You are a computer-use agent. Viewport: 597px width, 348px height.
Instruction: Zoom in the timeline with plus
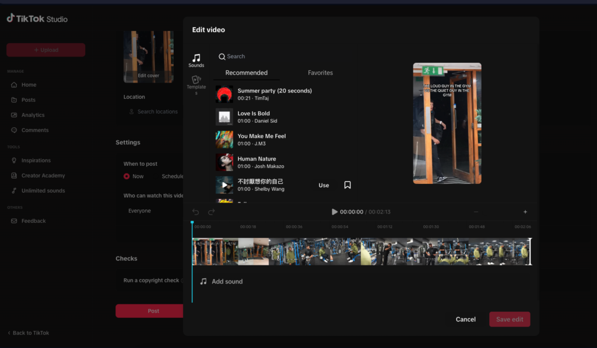coord(525,212)
